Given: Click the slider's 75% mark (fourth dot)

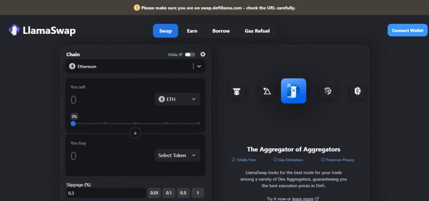Looking at the screenshot, I should click(x=166, y=123).
